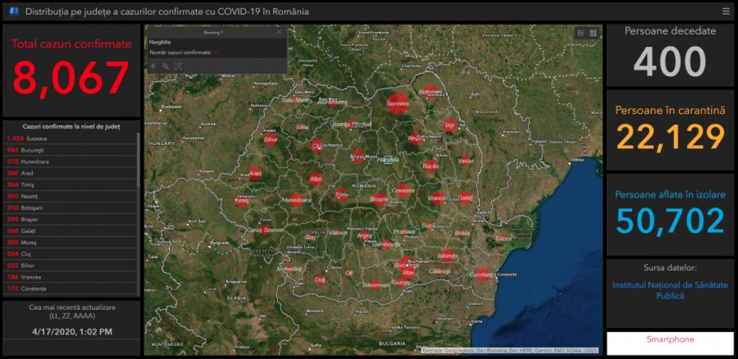Click the dashboard logo icon in header
Screen dimensions: 738x359
14,12
